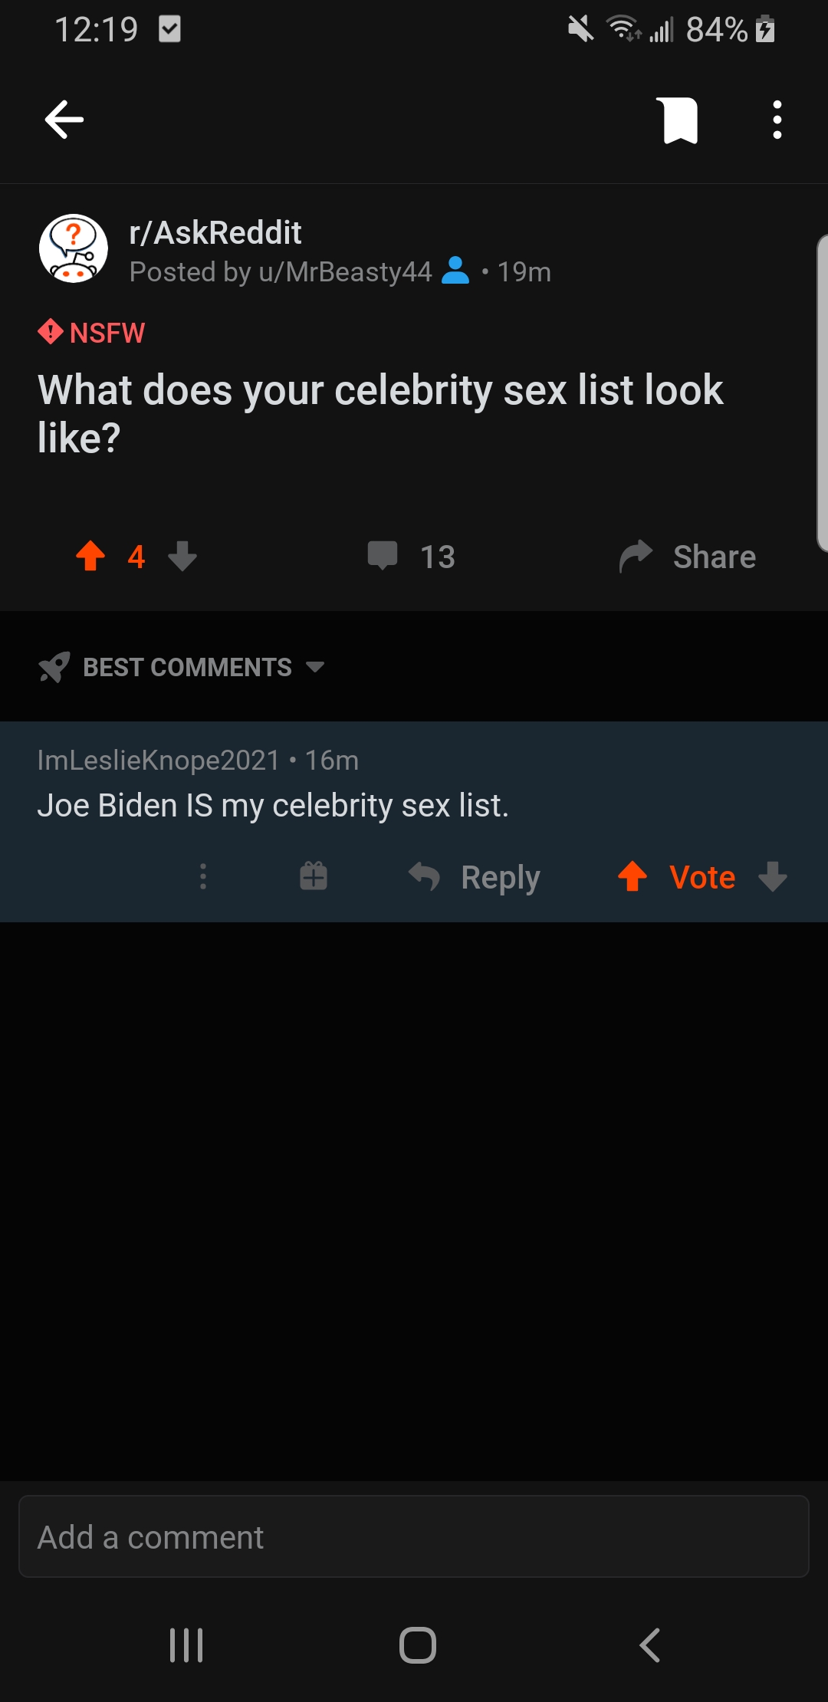828x1702 pixels.
Task: Open u/MrBeasty44 profile link
Action: [345, 271]
